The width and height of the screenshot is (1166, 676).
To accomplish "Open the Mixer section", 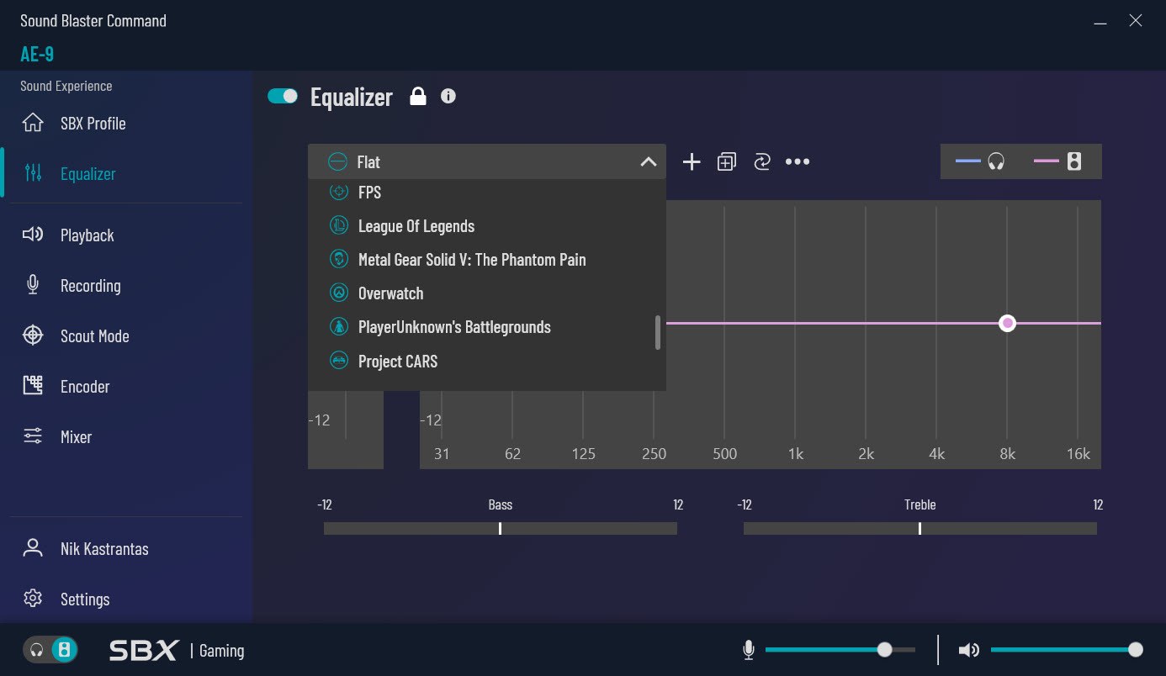I will tap(76, 436).
